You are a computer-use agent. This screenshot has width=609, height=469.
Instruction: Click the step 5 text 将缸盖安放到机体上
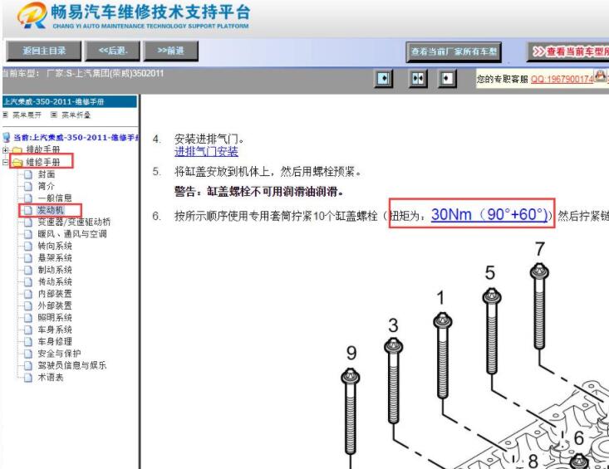[268, 172]
